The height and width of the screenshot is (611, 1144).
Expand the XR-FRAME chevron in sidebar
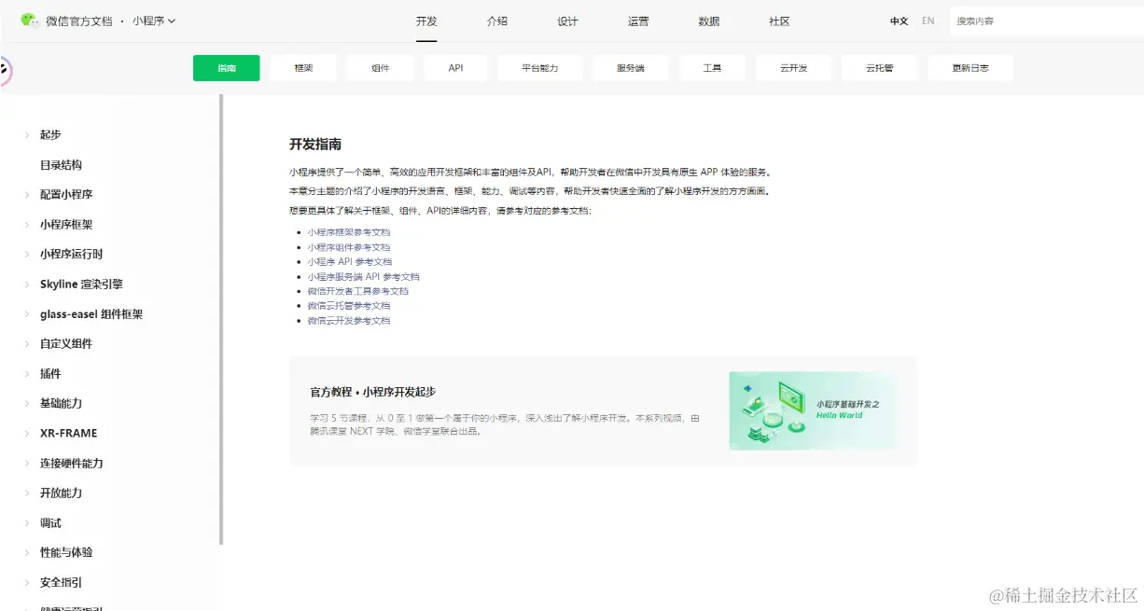tap(26, 434)
